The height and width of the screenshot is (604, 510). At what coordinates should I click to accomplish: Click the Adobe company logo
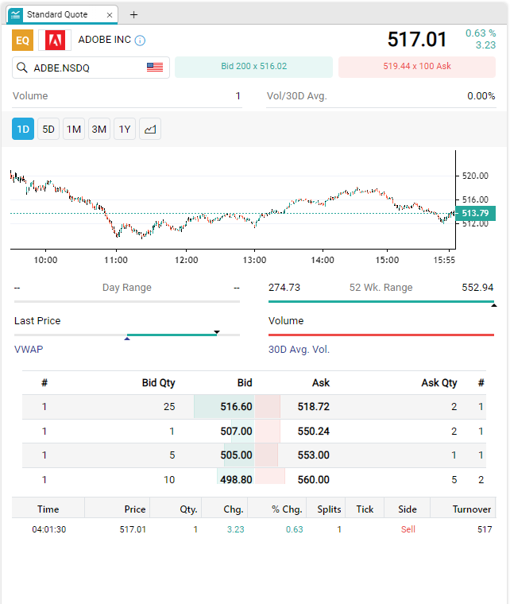tap(55, 40)
